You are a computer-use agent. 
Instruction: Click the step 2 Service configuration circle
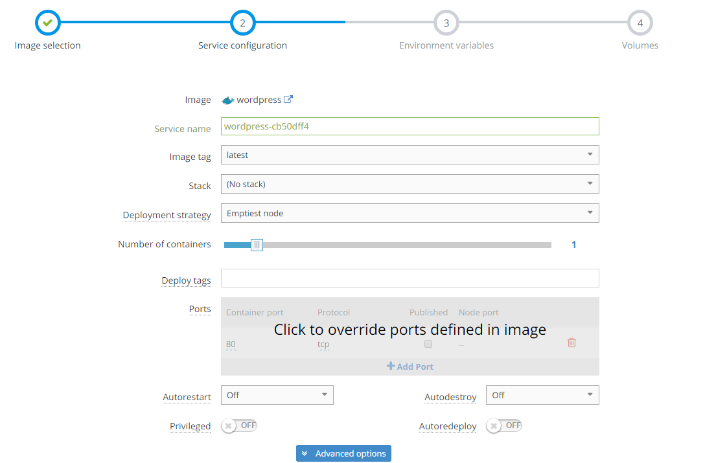click(x=242, y=23)
